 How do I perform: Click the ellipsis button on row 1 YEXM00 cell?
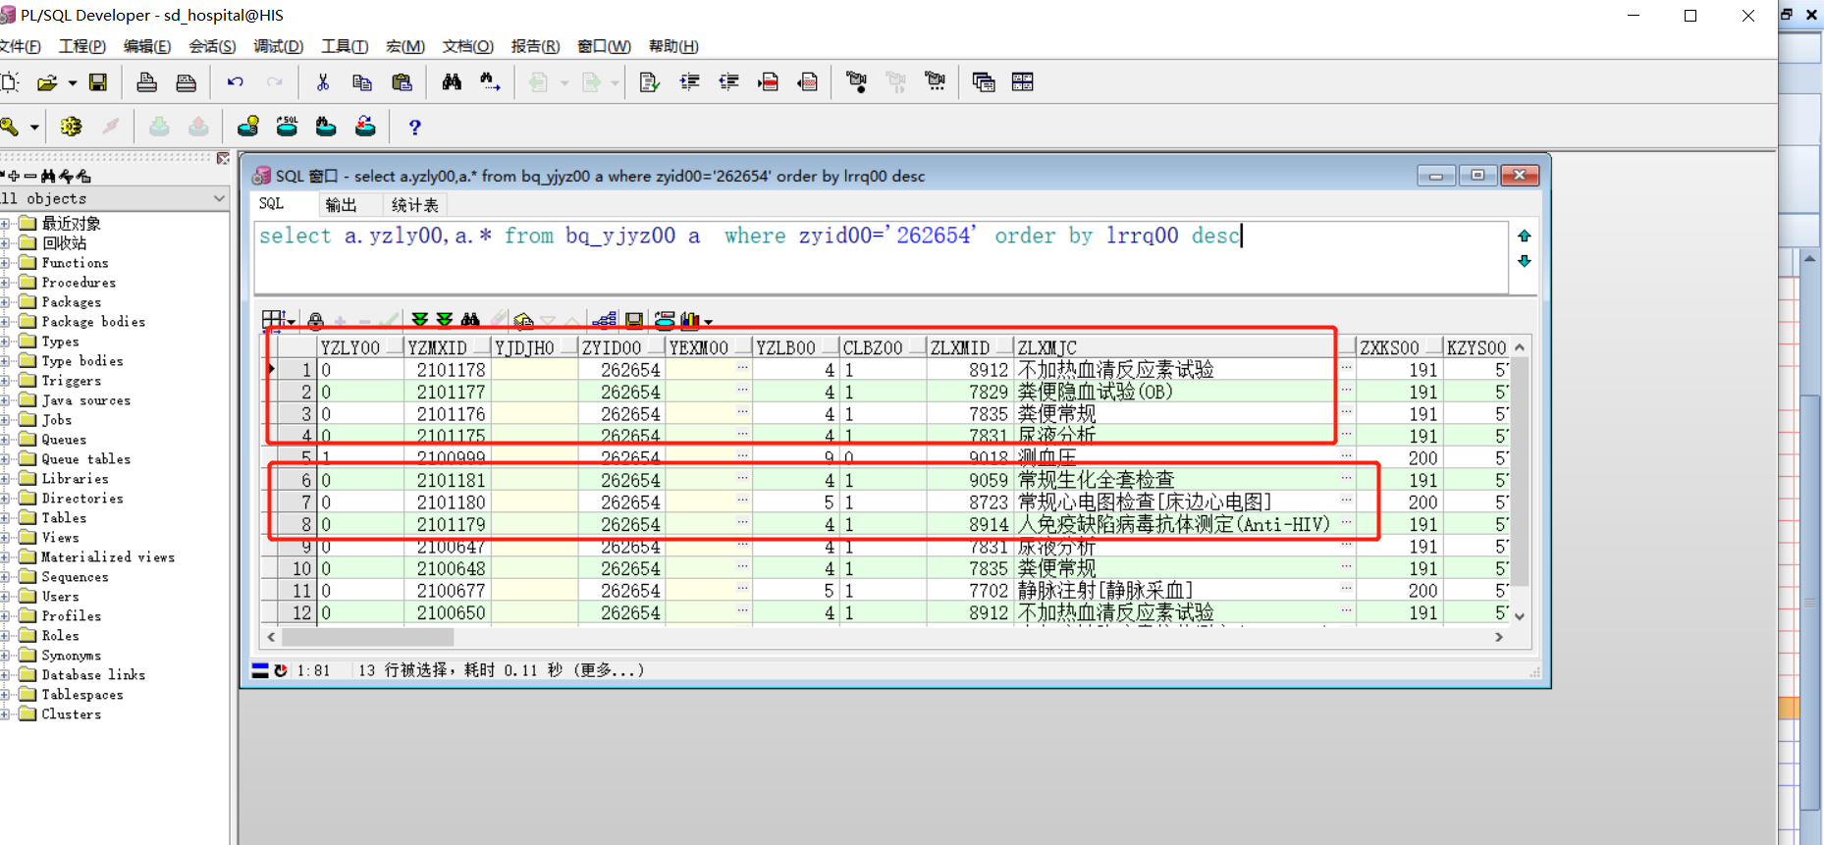pos(742,368)
